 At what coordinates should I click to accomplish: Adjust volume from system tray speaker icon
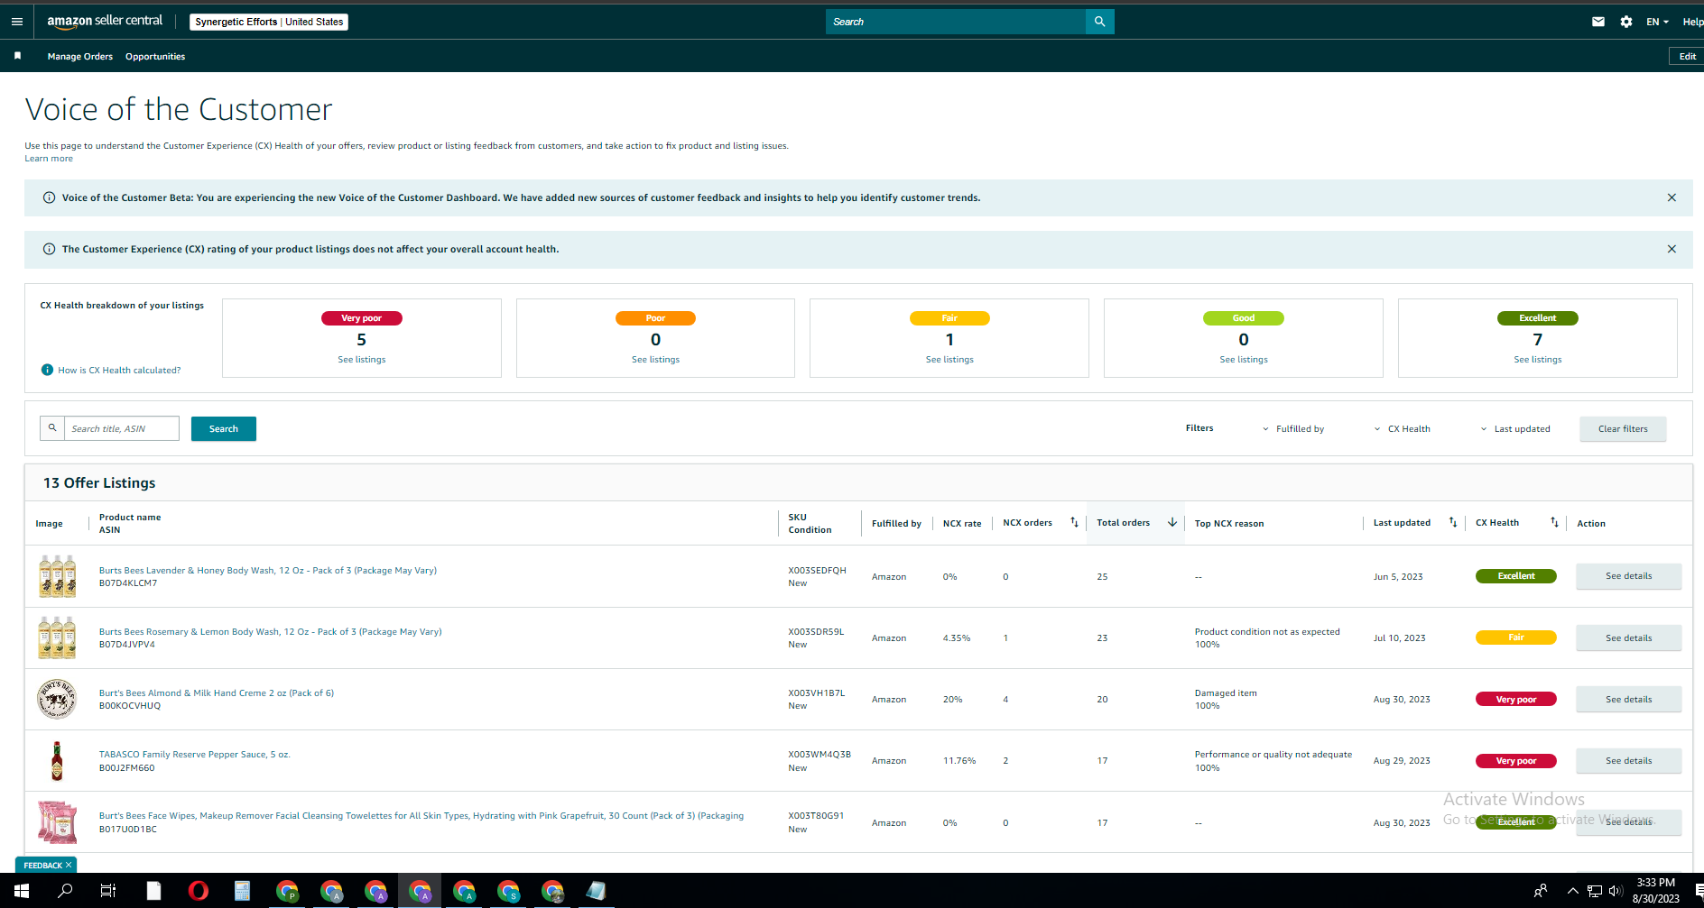click(1616, 891)
